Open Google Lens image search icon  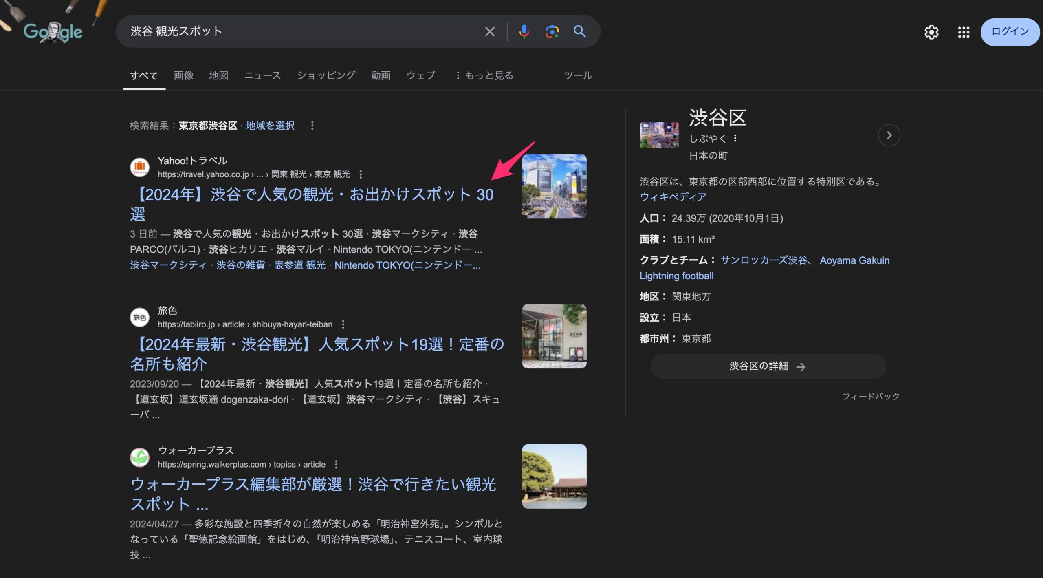point(552,31)
